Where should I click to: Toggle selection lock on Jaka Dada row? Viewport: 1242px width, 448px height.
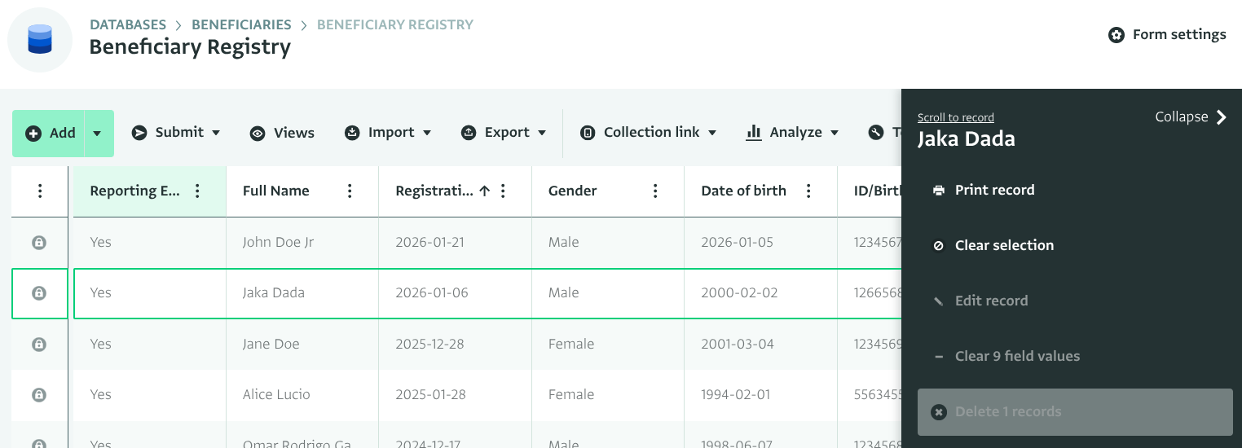coord(39,293)
